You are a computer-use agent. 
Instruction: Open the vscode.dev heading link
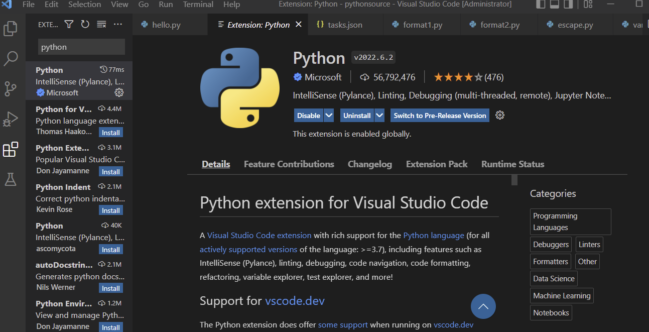click(295, 301)
